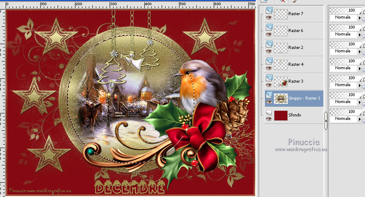Image resolution: width=365 pixels, height=197 pixels.
Task: Click the Raster 4 layer type icon
Action: coord(269,61)
